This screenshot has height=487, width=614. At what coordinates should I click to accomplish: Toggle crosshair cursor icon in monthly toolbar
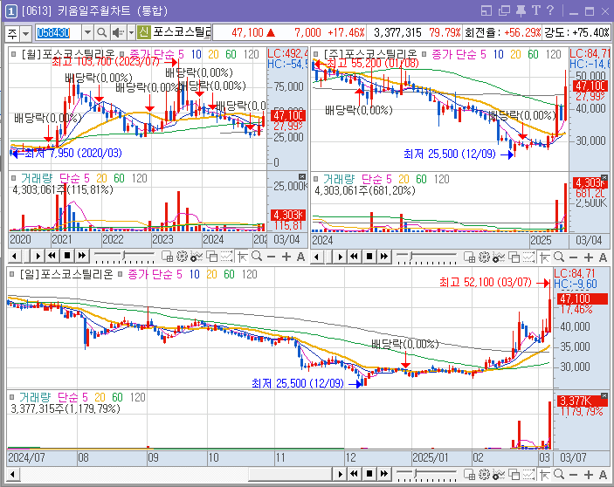pos(243,257)
